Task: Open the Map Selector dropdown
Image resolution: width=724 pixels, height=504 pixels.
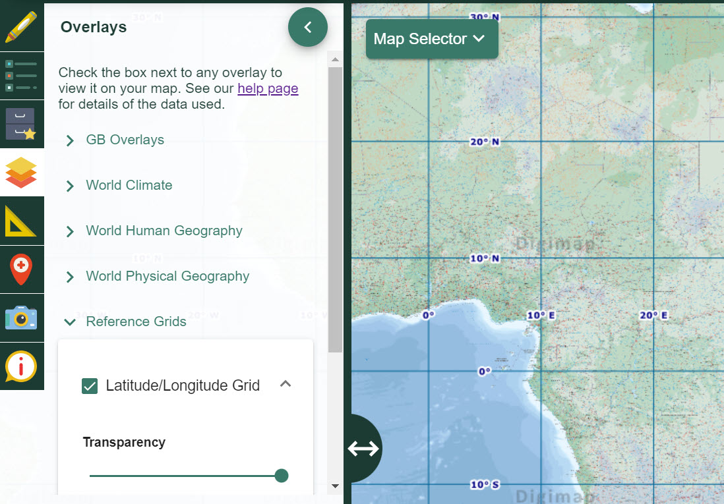Action: point(431,39)
